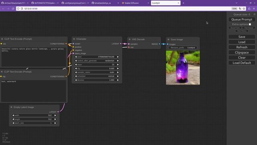Select next scheduler with right arrow

point(118,76)
